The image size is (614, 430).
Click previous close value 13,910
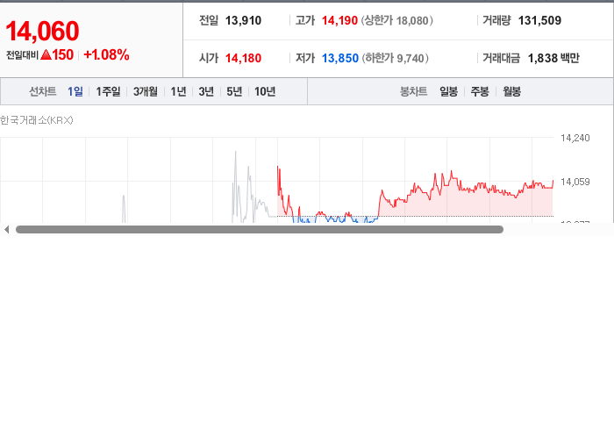(x=243, y=21)
